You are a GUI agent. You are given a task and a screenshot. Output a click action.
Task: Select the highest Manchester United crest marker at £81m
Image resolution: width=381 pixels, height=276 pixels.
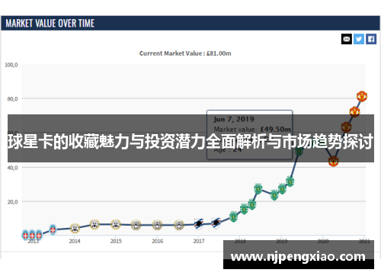tap(362, 96)
